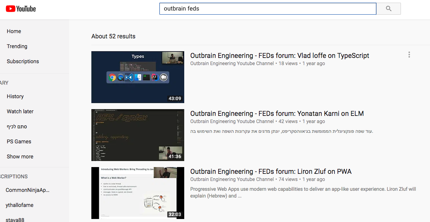Open the Vlad Ioffe TypeScript video thumbnail

tap(138, 77)
